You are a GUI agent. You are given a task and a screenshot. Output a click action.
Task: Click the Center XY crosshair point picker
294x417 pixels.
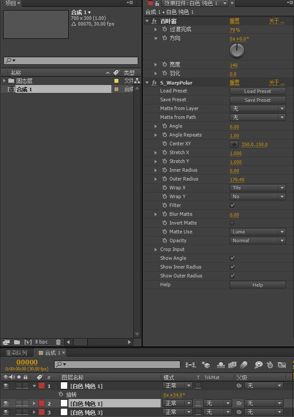(x=234, y=144)
